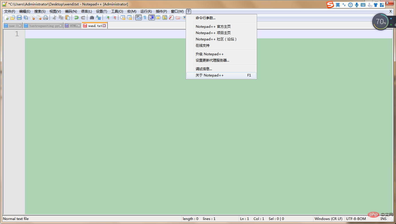
Task: Click the Cut scissors icon
Action: (x=54, y=17)
